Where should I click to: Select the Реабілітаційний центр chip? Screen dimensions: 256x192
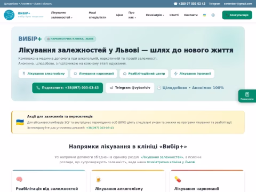[144, 74]
